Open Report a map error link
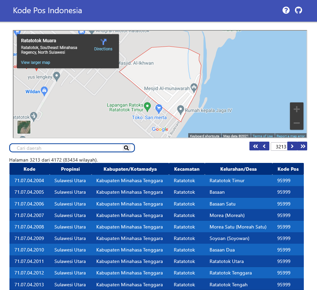The width and height of the screenshot is (317, 290). pos(291,136)
